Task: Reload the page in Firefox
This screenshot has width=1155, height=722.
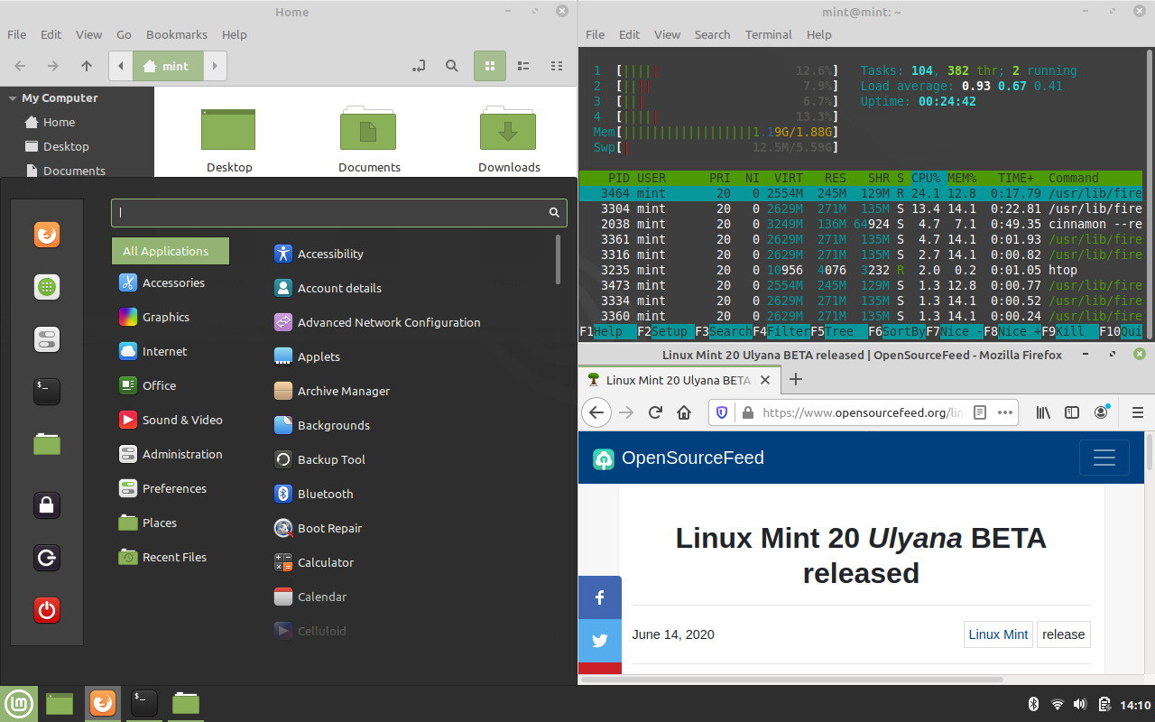Action: 656,412
